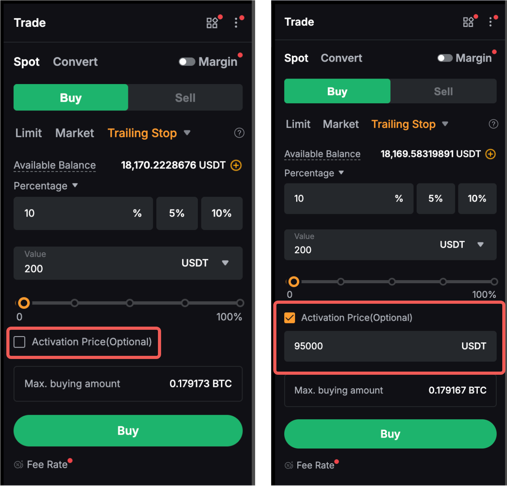
Task: Open the Percentage dropdown in right panel
Action: [x=341, y=173]
